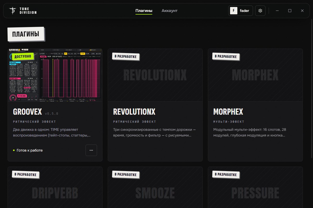This screenshot has height=208, width=313.
Task: Click the "Готов к работе" status text
Action: (x=29, y=150)
